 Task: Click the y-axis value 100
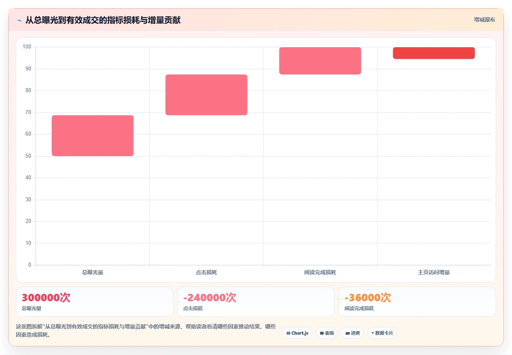tap(27, 47)
